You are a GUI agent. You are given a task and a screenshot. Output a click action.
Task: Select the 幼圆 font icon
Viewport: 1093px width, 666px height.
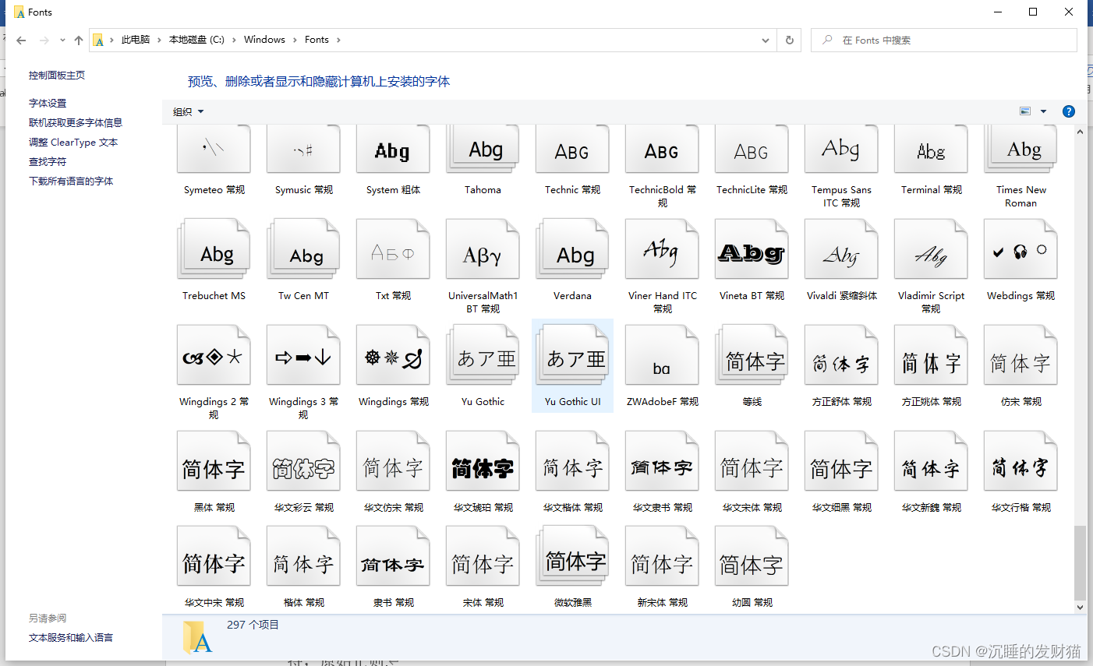tap(752, 556)
